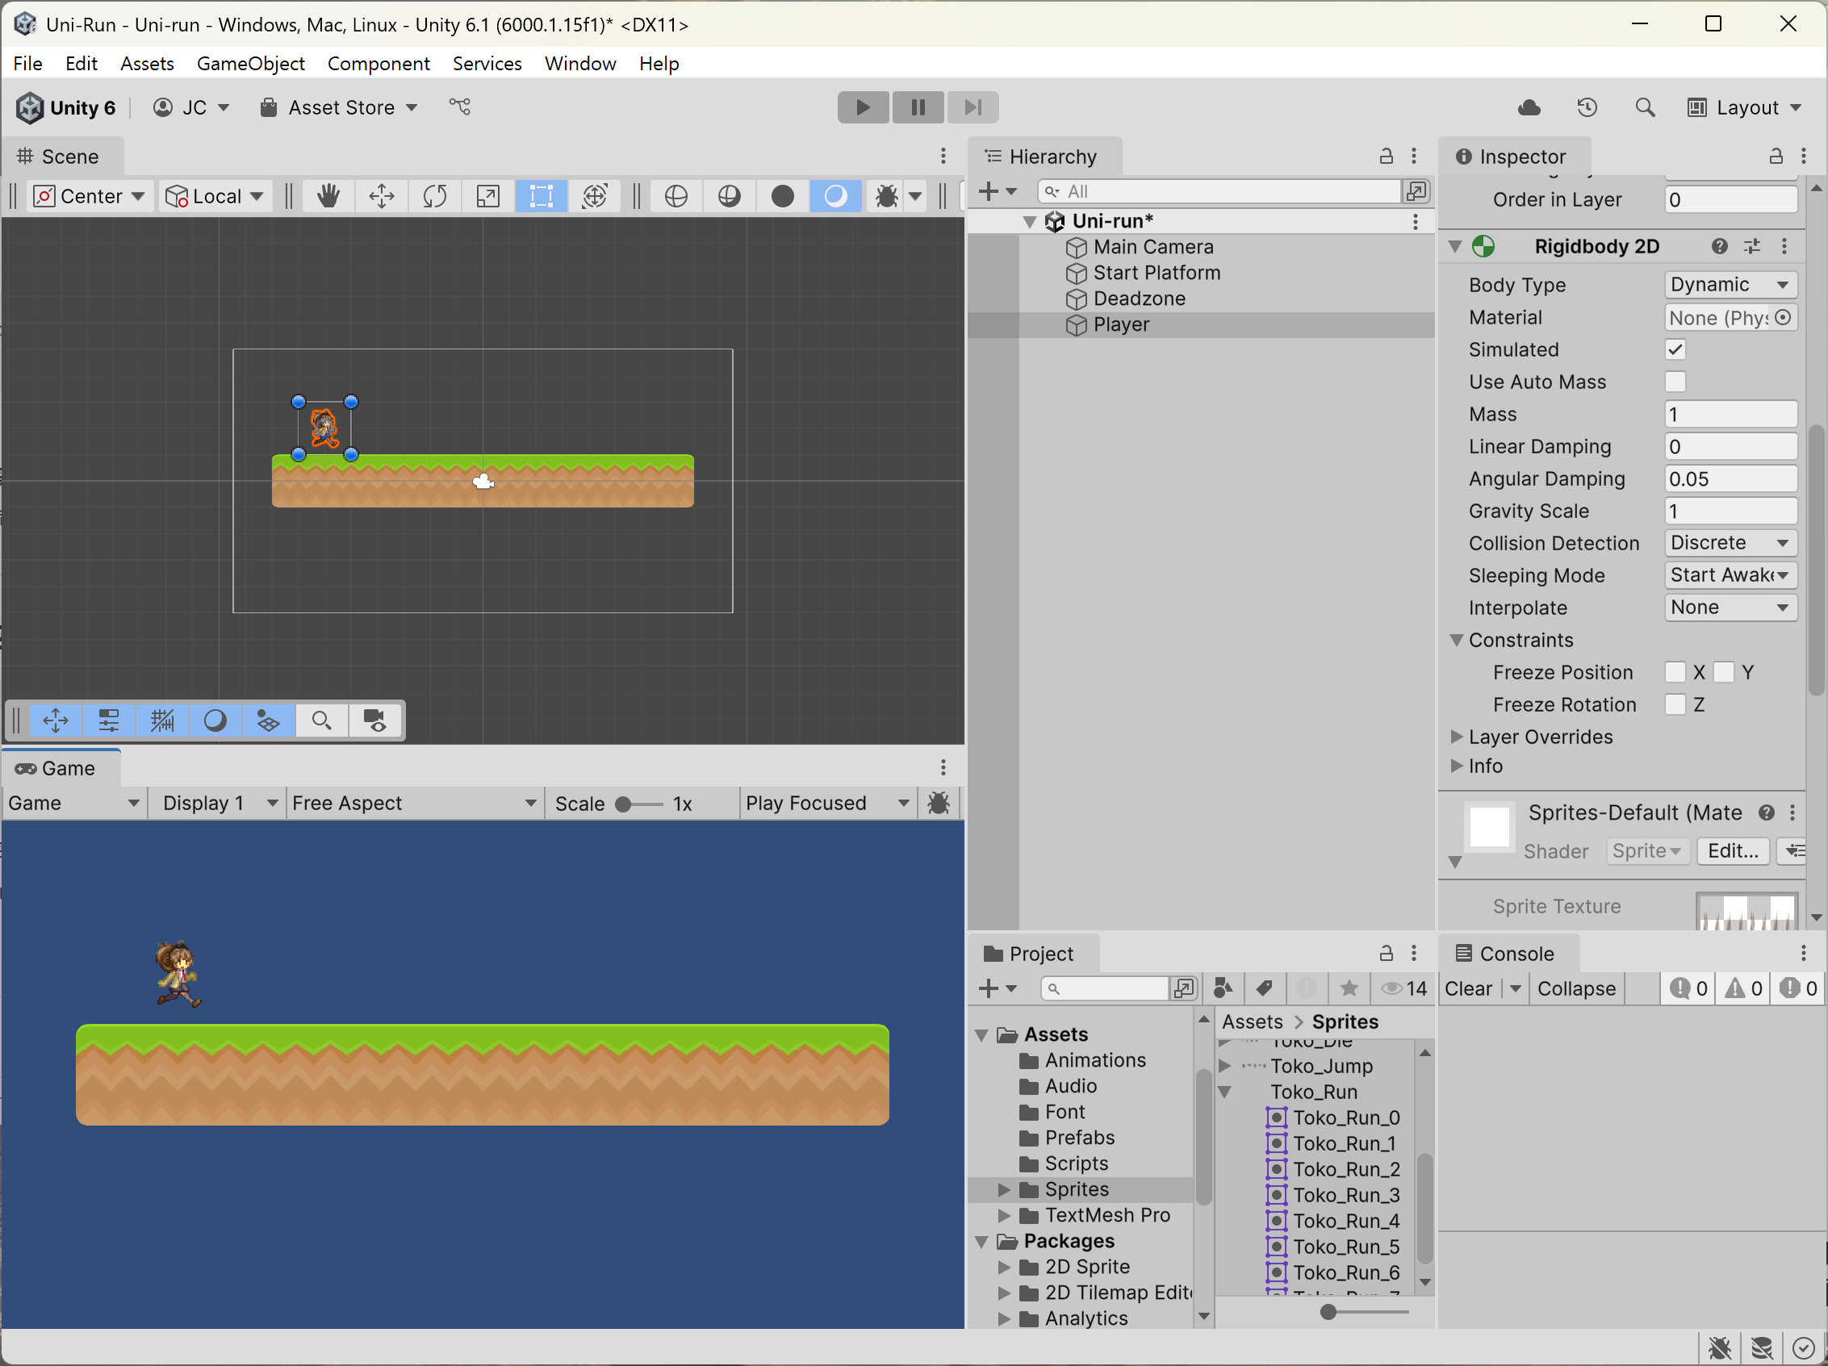Select the Hand view tool

tap(328, 196)
